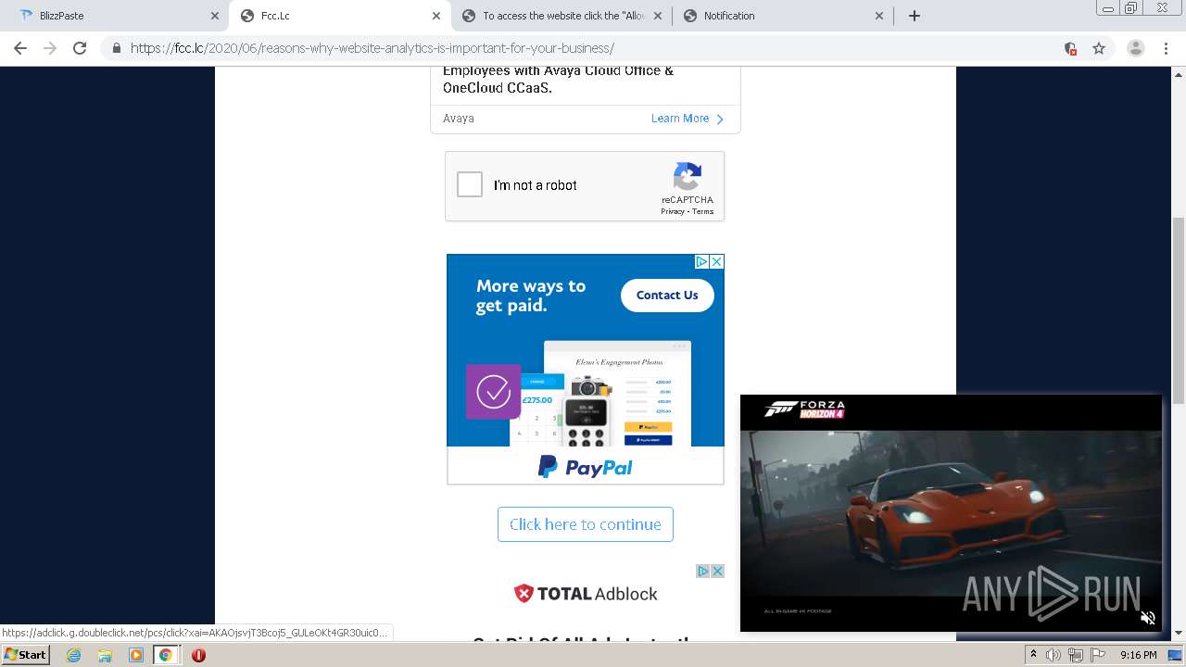This screenshot has width=1186, height=667.
Task: Reload the current page
Action: [x=80, y=48]
